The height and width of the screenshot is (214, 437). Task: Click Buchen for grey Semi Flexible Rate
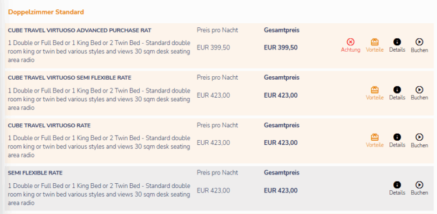click(419, 188)
